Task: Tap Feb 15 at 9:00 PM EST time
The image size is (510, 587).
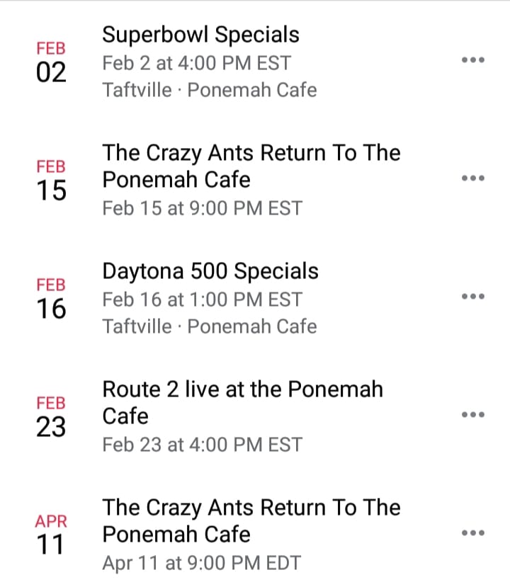Action: point(202,208)
